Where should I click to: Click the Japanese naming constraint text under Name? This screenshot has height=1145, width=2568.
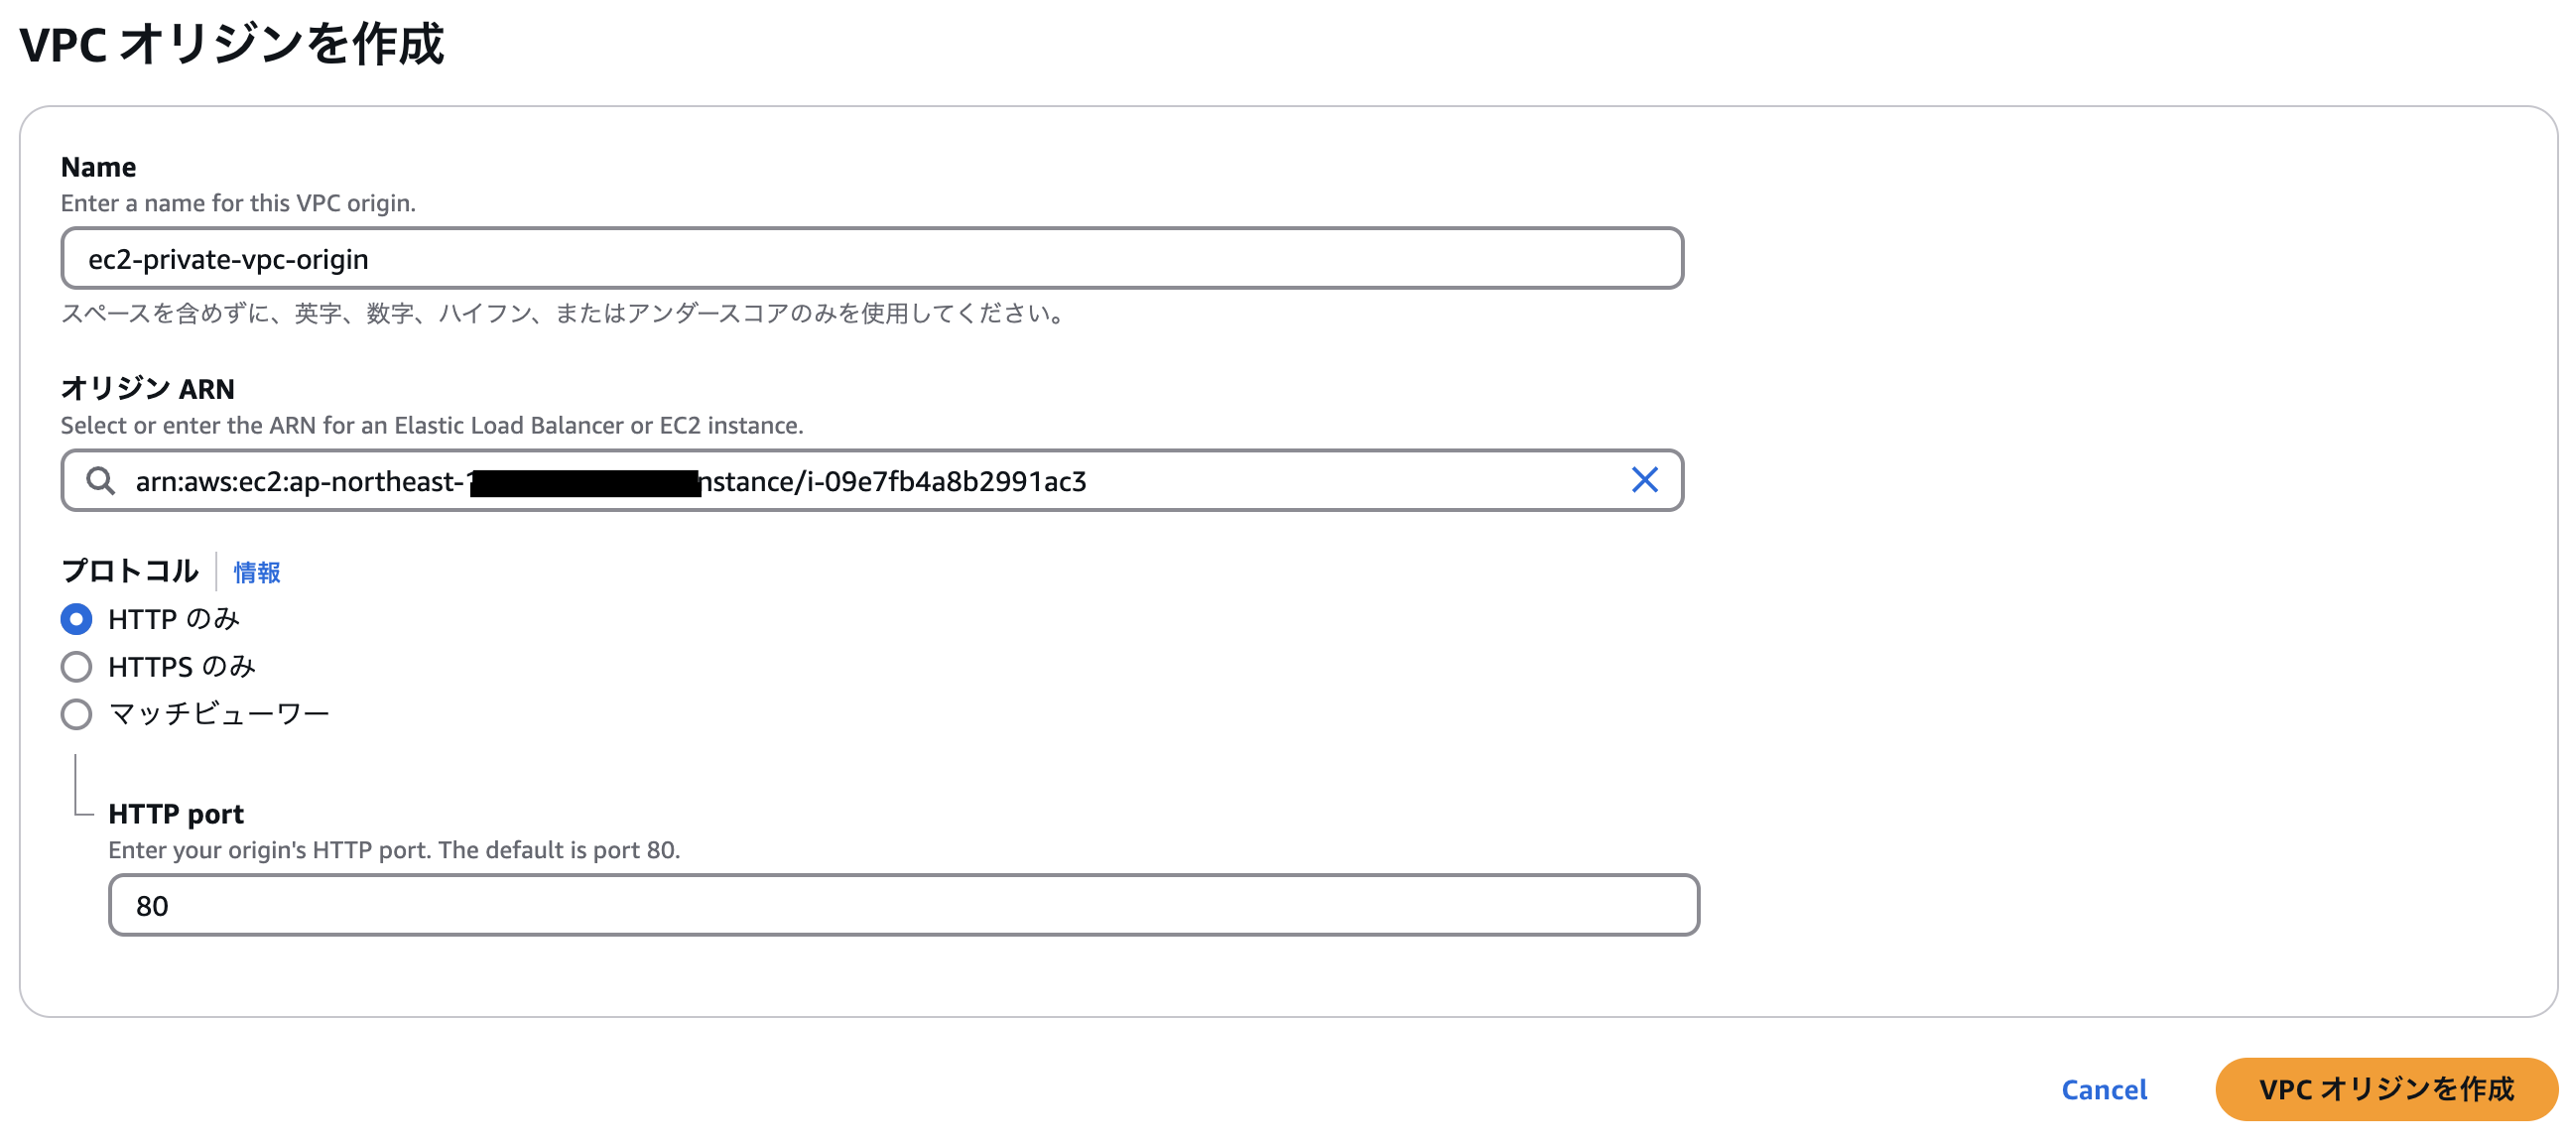click(x=565, y=314)
